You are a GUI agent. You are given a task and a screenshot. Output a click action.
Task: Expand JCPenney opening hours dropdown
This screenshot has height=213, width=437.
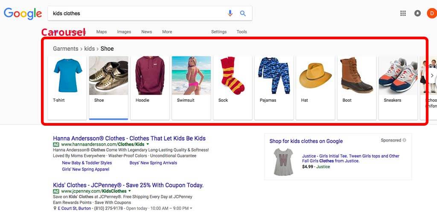[191, 209]
